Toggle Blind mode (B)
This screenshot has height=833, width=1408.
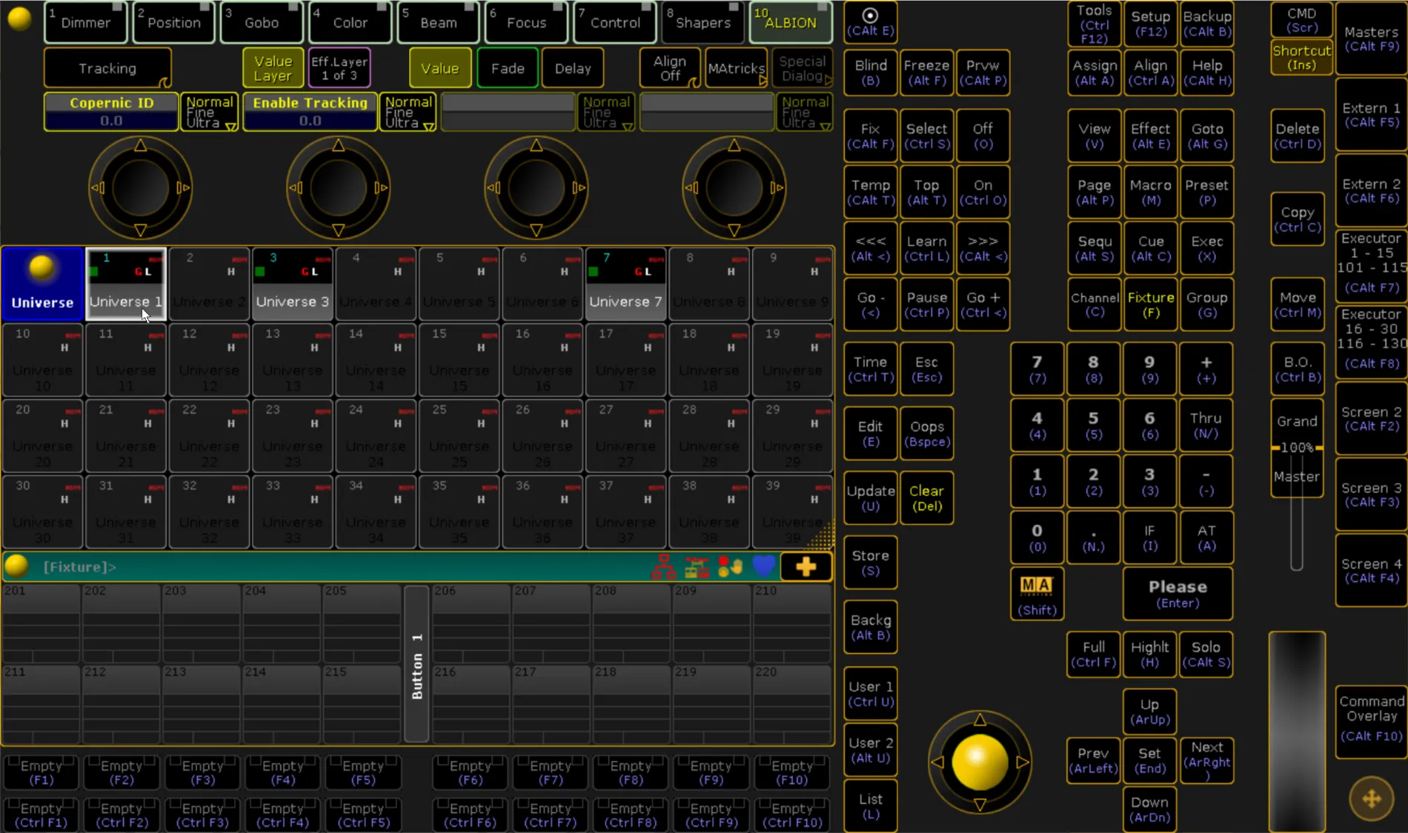[x=871, y=73]
